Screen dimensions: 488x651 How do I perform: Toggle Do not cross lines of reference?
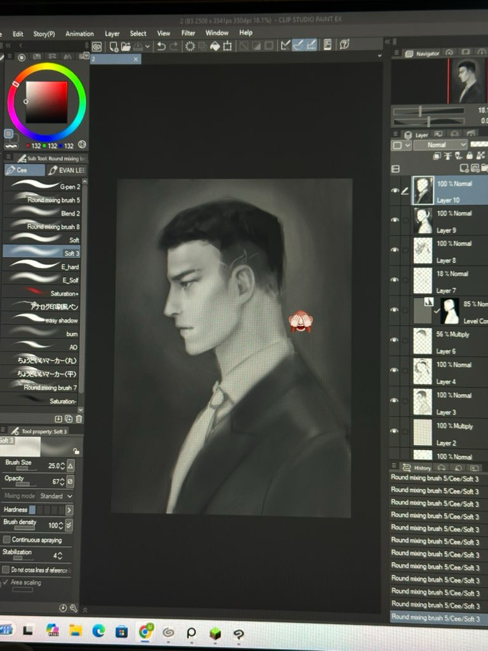(x=6, y=570)
